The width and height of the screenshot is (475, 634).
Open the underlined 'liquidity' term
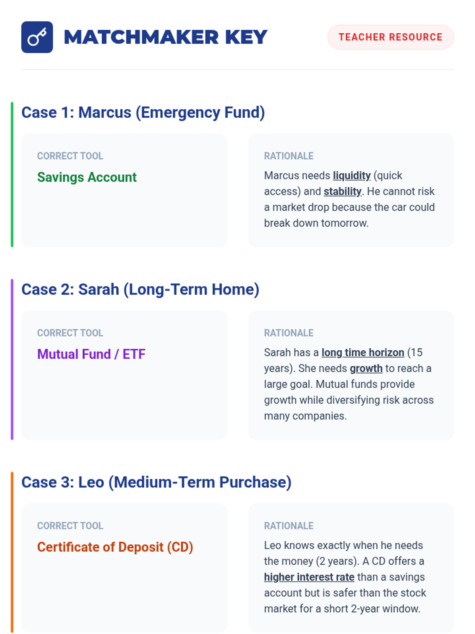tap(351, 176)
